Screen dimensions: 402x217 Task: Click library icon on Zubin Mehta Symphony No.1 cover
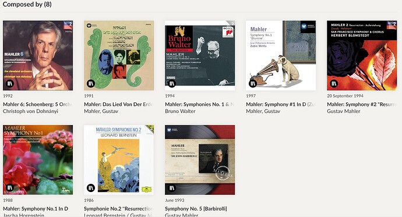tap(253, 83)
